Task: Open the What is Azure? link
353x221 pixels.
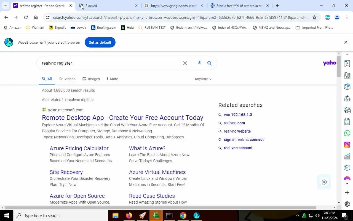Action: coord(147,148)
